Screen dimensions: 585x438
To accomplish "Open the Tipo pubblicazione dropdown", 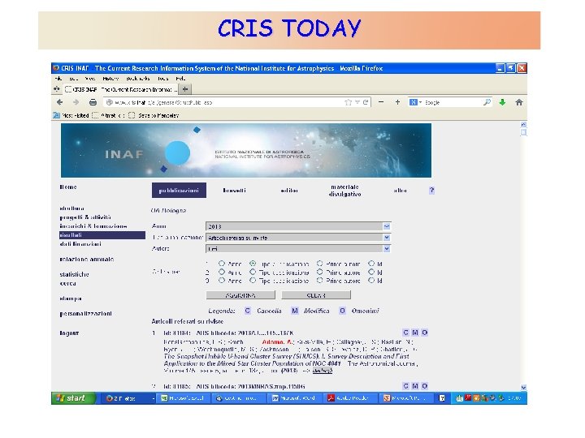I will [298, 237].
